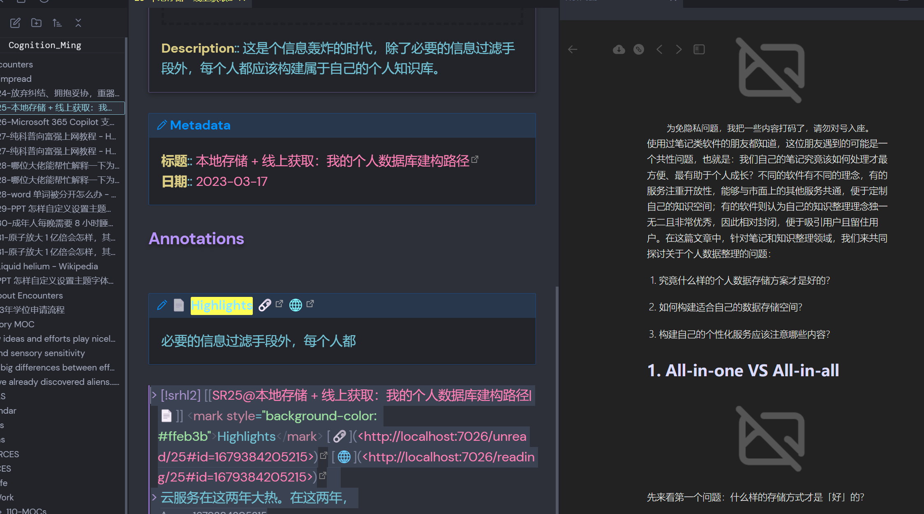Click the document icon in callout source
This screenshot has width=924, height=514.
[x=166, y=416]
